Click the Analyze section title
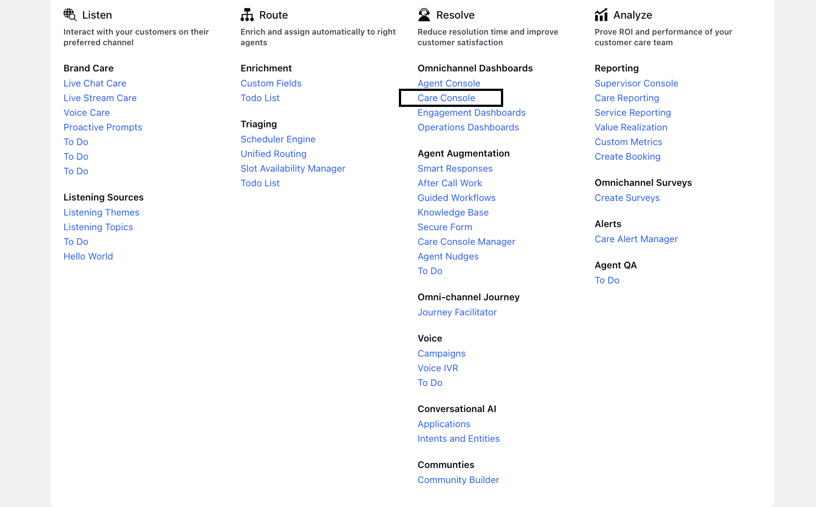Viewport: 816px width, 507px height. click(x=633, y=15)
